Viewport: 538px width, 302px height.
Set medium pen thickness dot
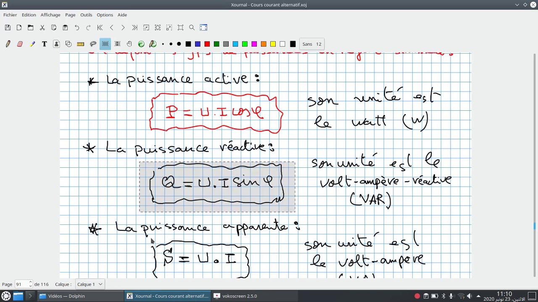171,44
